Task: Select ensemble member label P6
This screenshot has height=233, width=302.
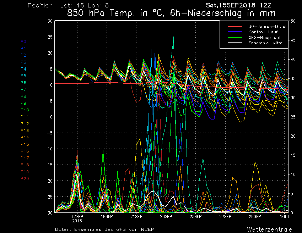Action: [x=23, y=83]
